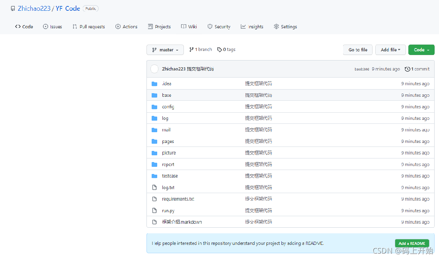This screenshot has height=258, width=439.
Task: Click the Code tab angle-brackets icon
Action: coord(18,26)
